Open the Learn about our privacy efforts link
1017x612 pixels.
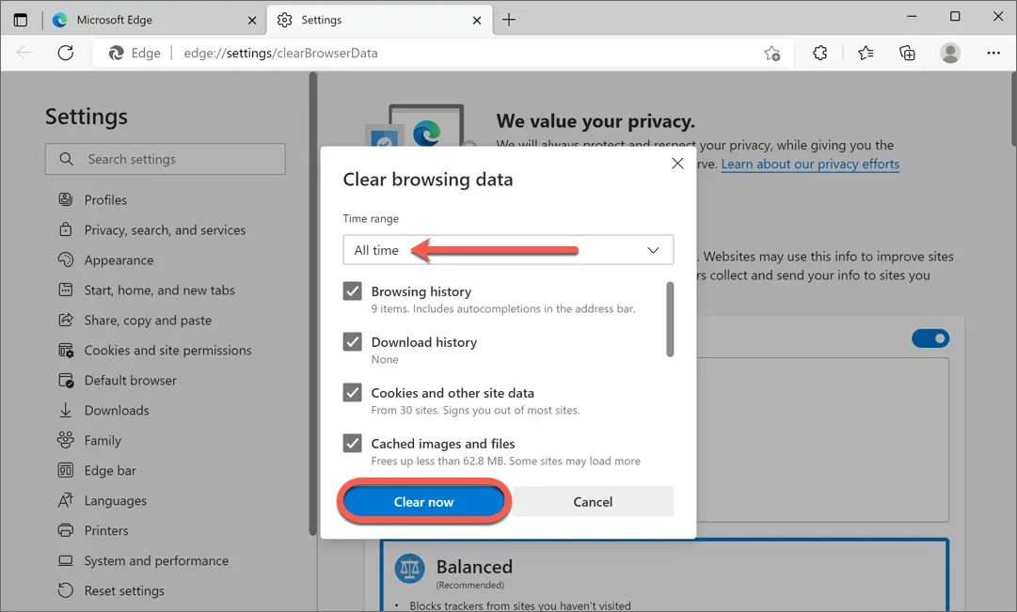coord(809,164)
